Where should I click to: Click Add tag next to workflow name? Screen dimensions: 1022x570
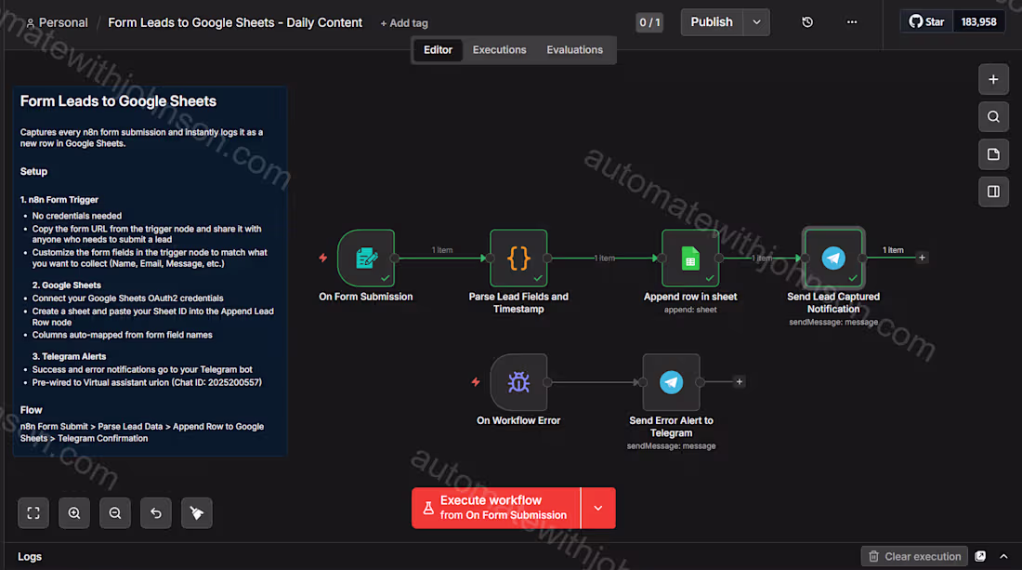coord(404,23)
